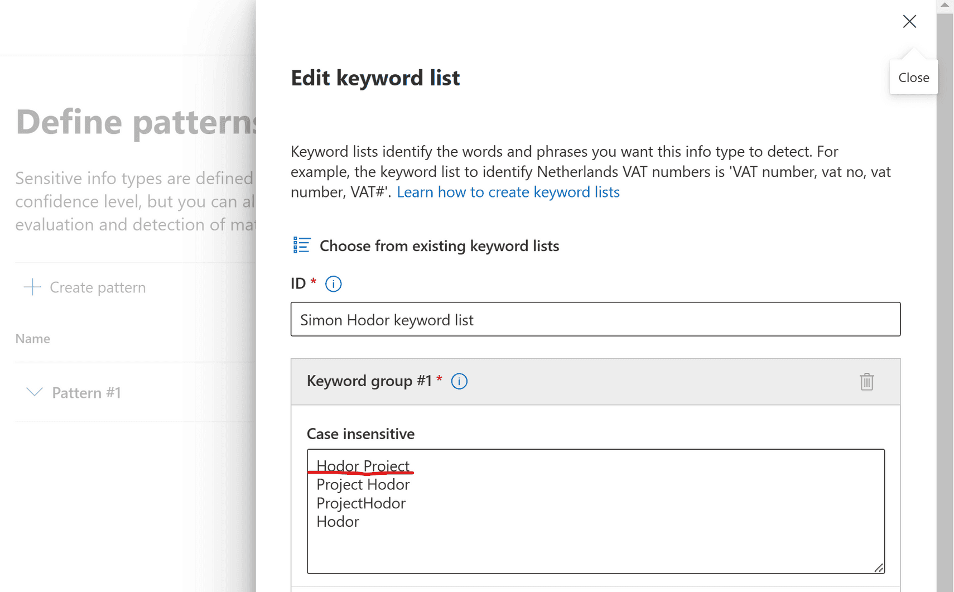Image resolution: width=954 pixels, height=592 pixels.
Task: Select the Name column header
Action: pos(32,338)
